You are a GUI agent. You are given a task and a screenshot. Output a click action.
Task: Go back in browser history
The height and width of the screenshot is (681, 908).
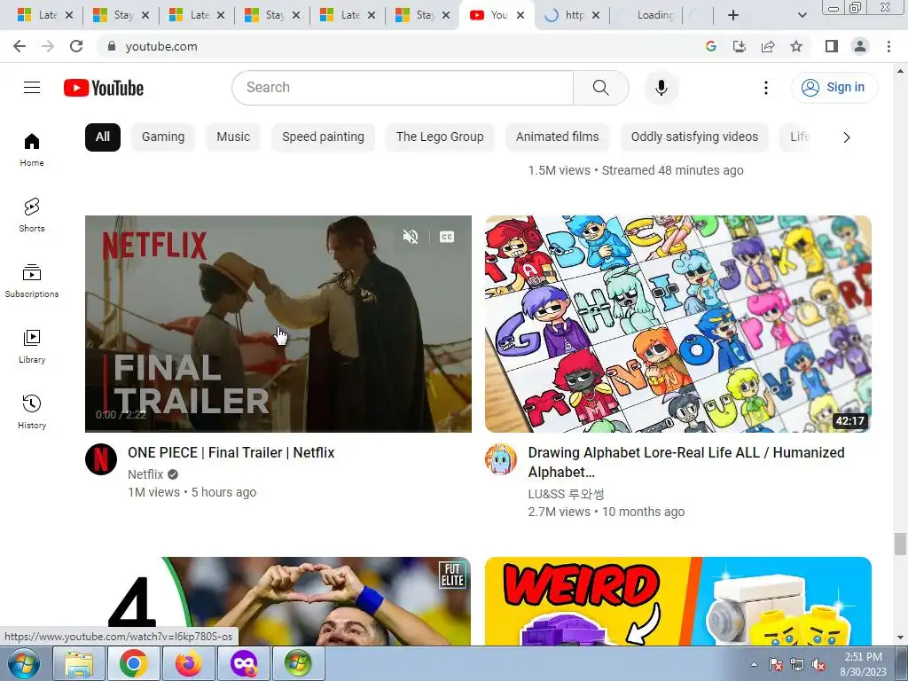pyautogui.click(x=20, y=46)
